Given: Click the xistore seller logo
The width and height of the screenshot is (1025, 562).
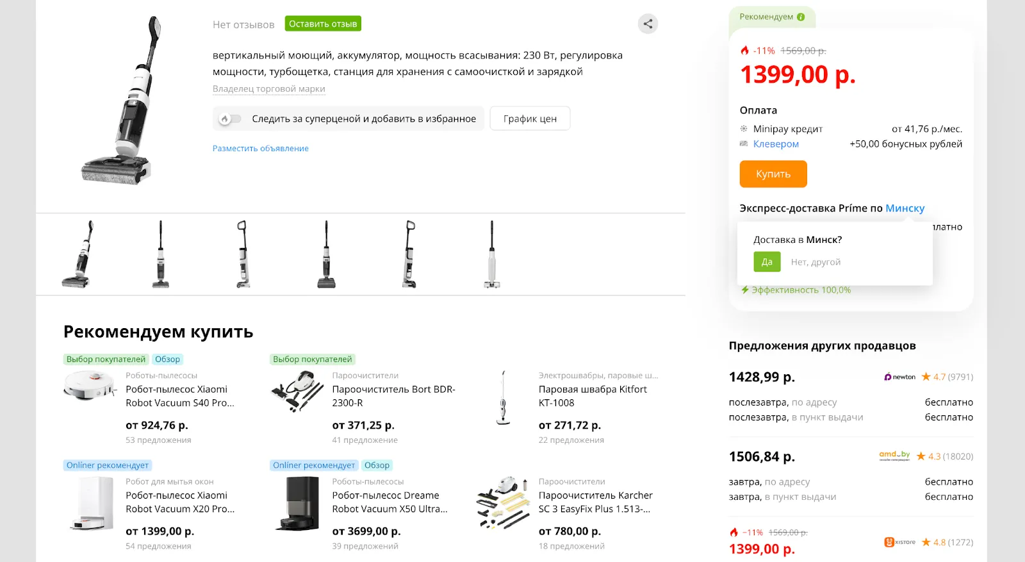Looking at the screenshot, I should coord(900,542).
